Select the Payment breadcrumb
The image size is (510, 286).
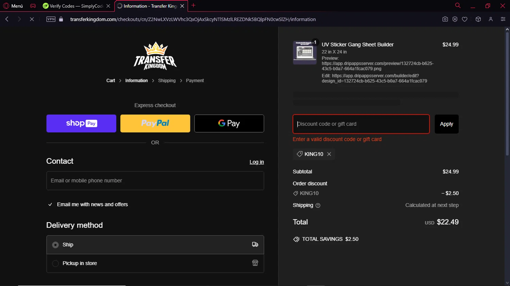click(x=195, y=80)
